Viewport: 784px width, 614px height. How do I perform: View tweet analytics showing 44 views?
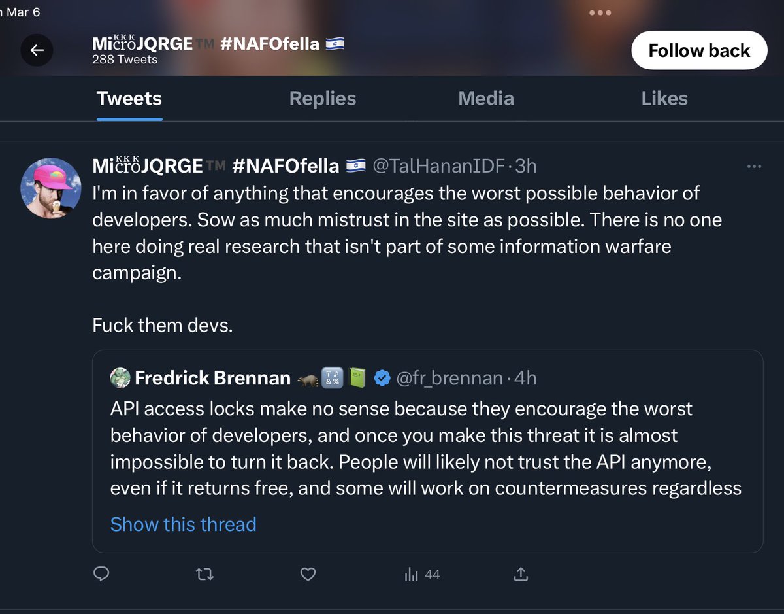click(422, 574)
